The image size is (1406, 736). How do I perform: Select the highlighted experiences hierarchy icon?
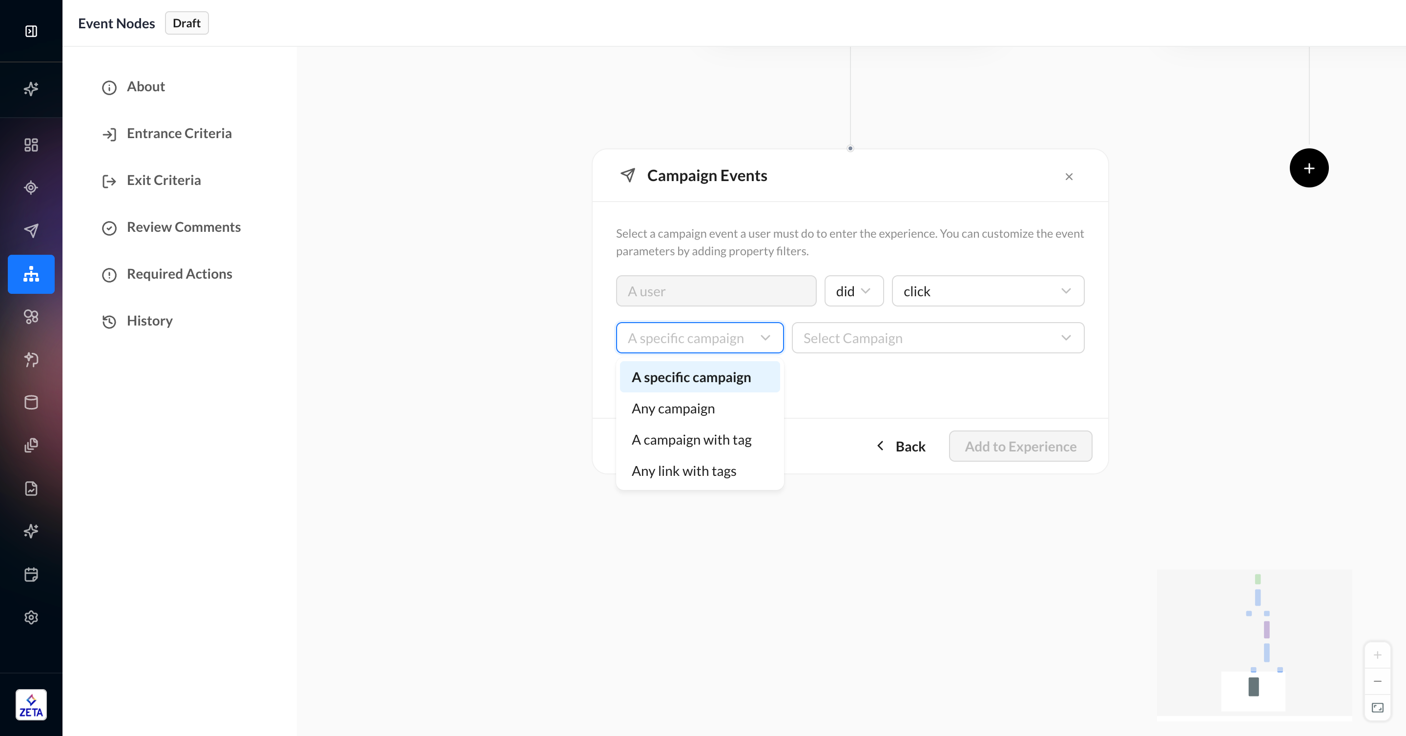tap(31, 274)
